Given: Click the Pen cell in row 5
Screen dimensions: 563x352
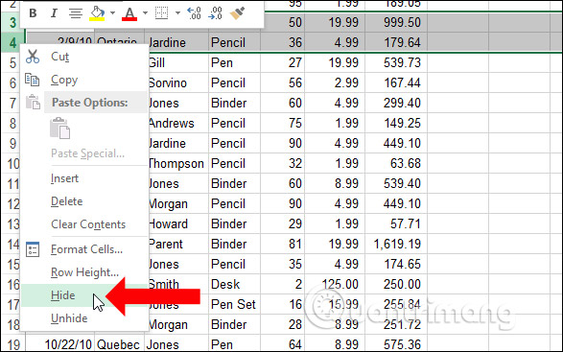Looking at the screenshot, I should click(x=234, y=63).
